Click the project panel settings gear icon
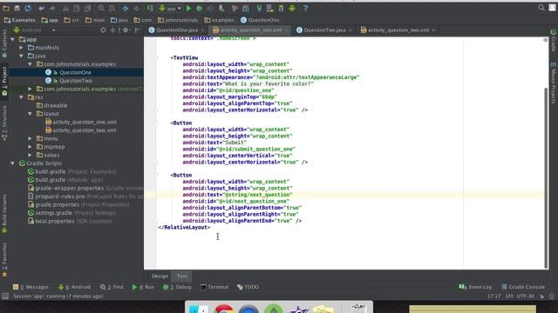This screenshot has height=313, width=558. pos(126,30)
